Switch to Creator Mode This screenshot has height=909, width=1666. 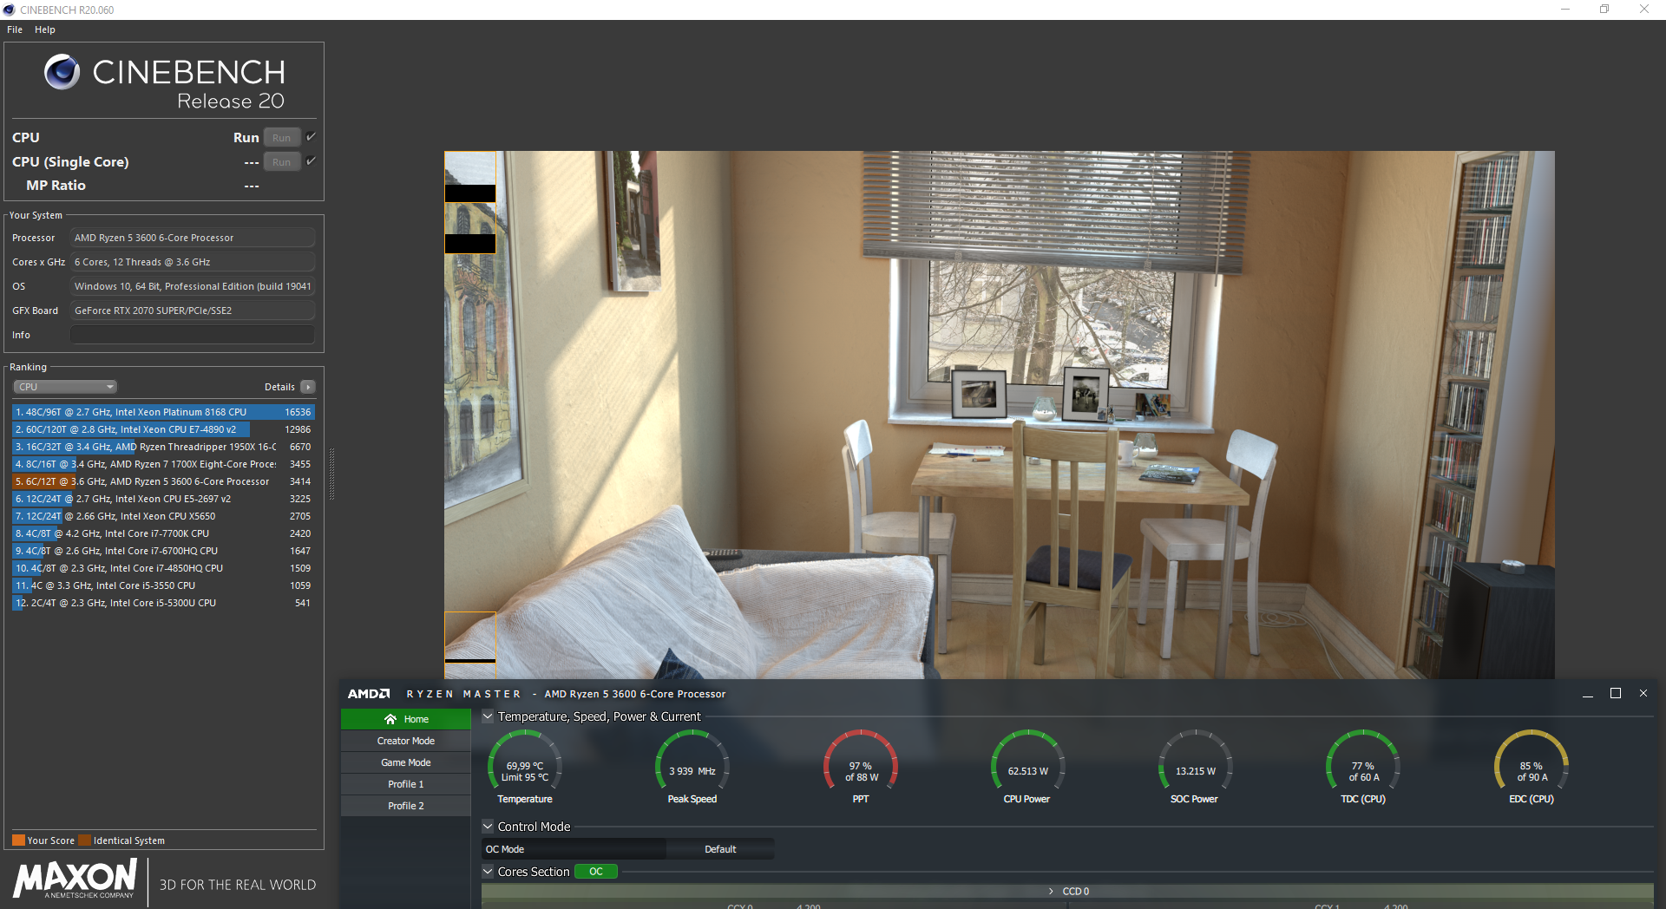tap(406, 741)
